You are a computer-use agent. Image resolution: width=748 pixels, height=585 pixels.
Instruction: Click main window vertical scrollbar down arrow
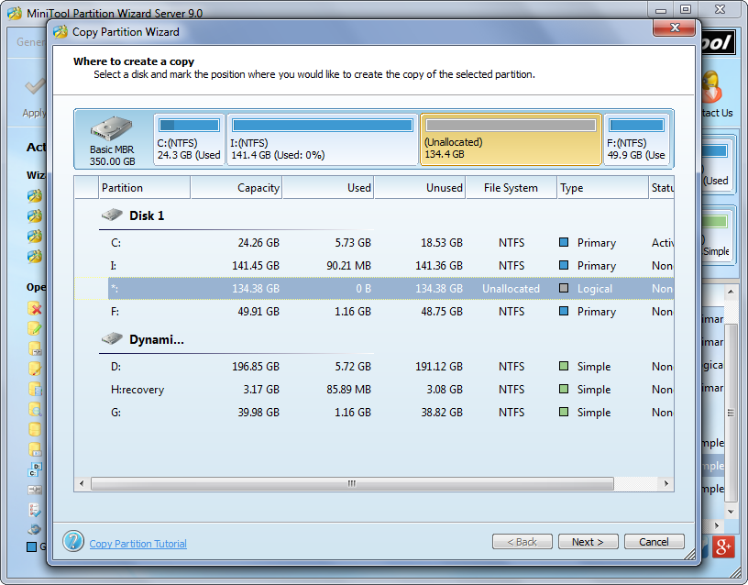(731, 512)
